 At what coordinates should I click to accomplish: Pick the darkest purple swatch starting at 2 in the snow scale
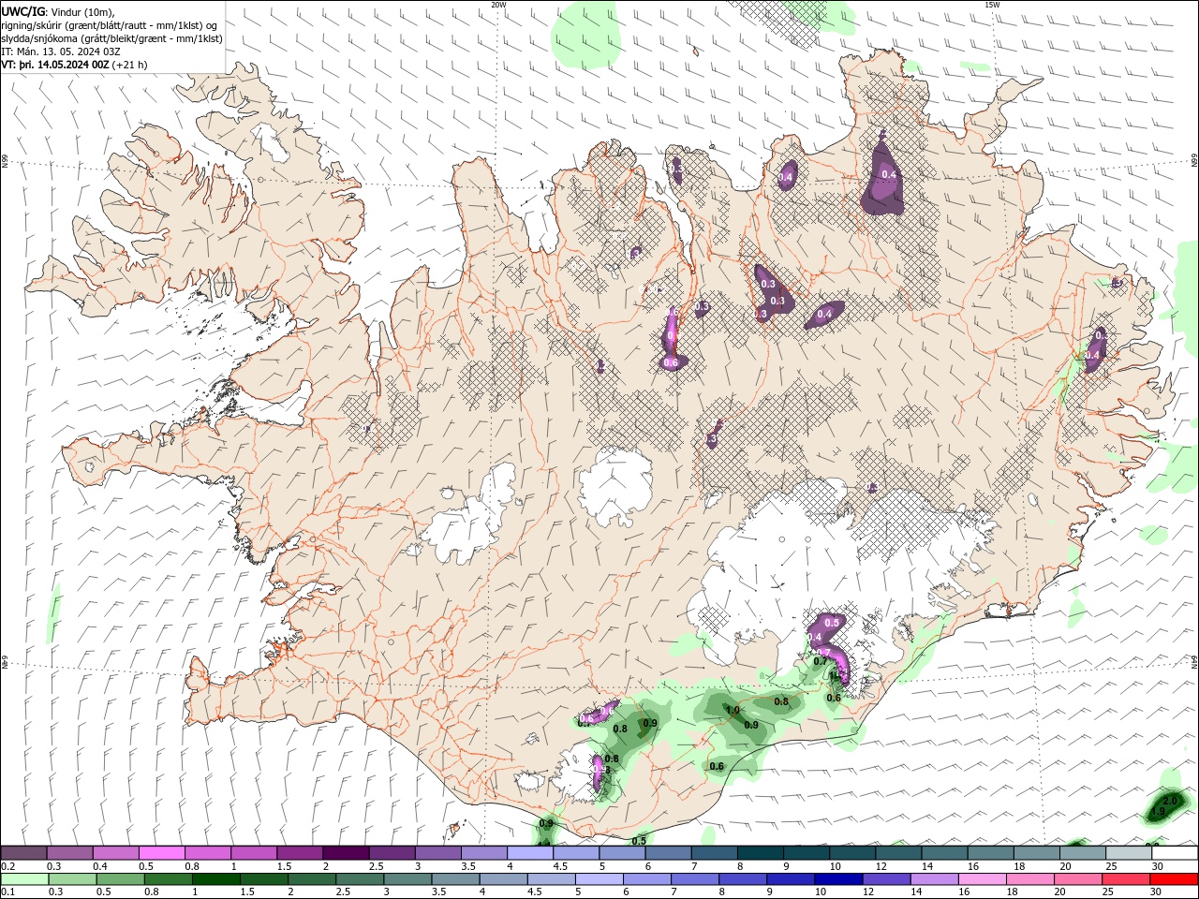345,853
